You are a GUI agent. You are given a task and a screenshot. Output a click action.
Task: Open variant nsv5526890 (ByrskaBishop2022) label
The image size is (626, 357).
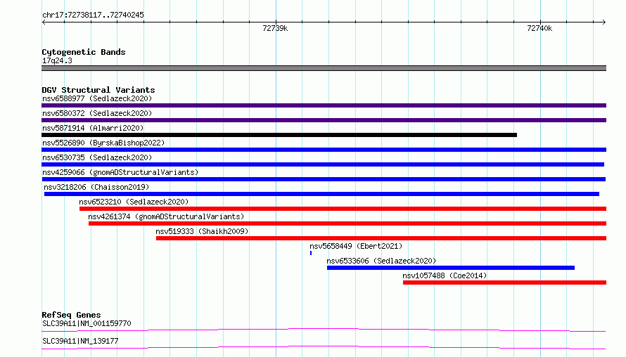pyautogui.click(x=103, y=143)
